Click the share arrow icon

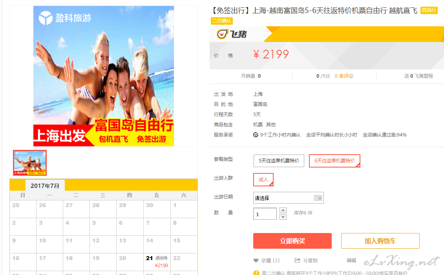(297, 260)
